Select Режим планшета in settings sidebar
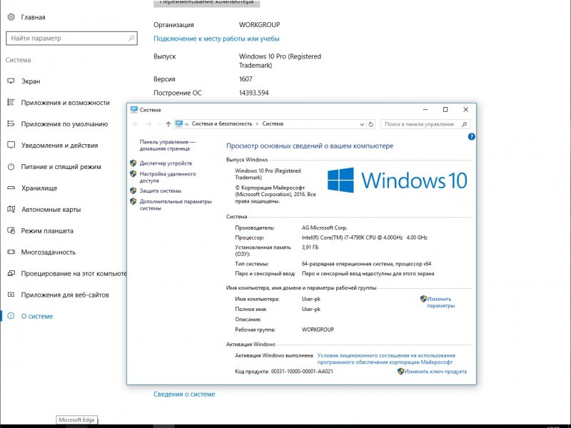 pos(47,230)
